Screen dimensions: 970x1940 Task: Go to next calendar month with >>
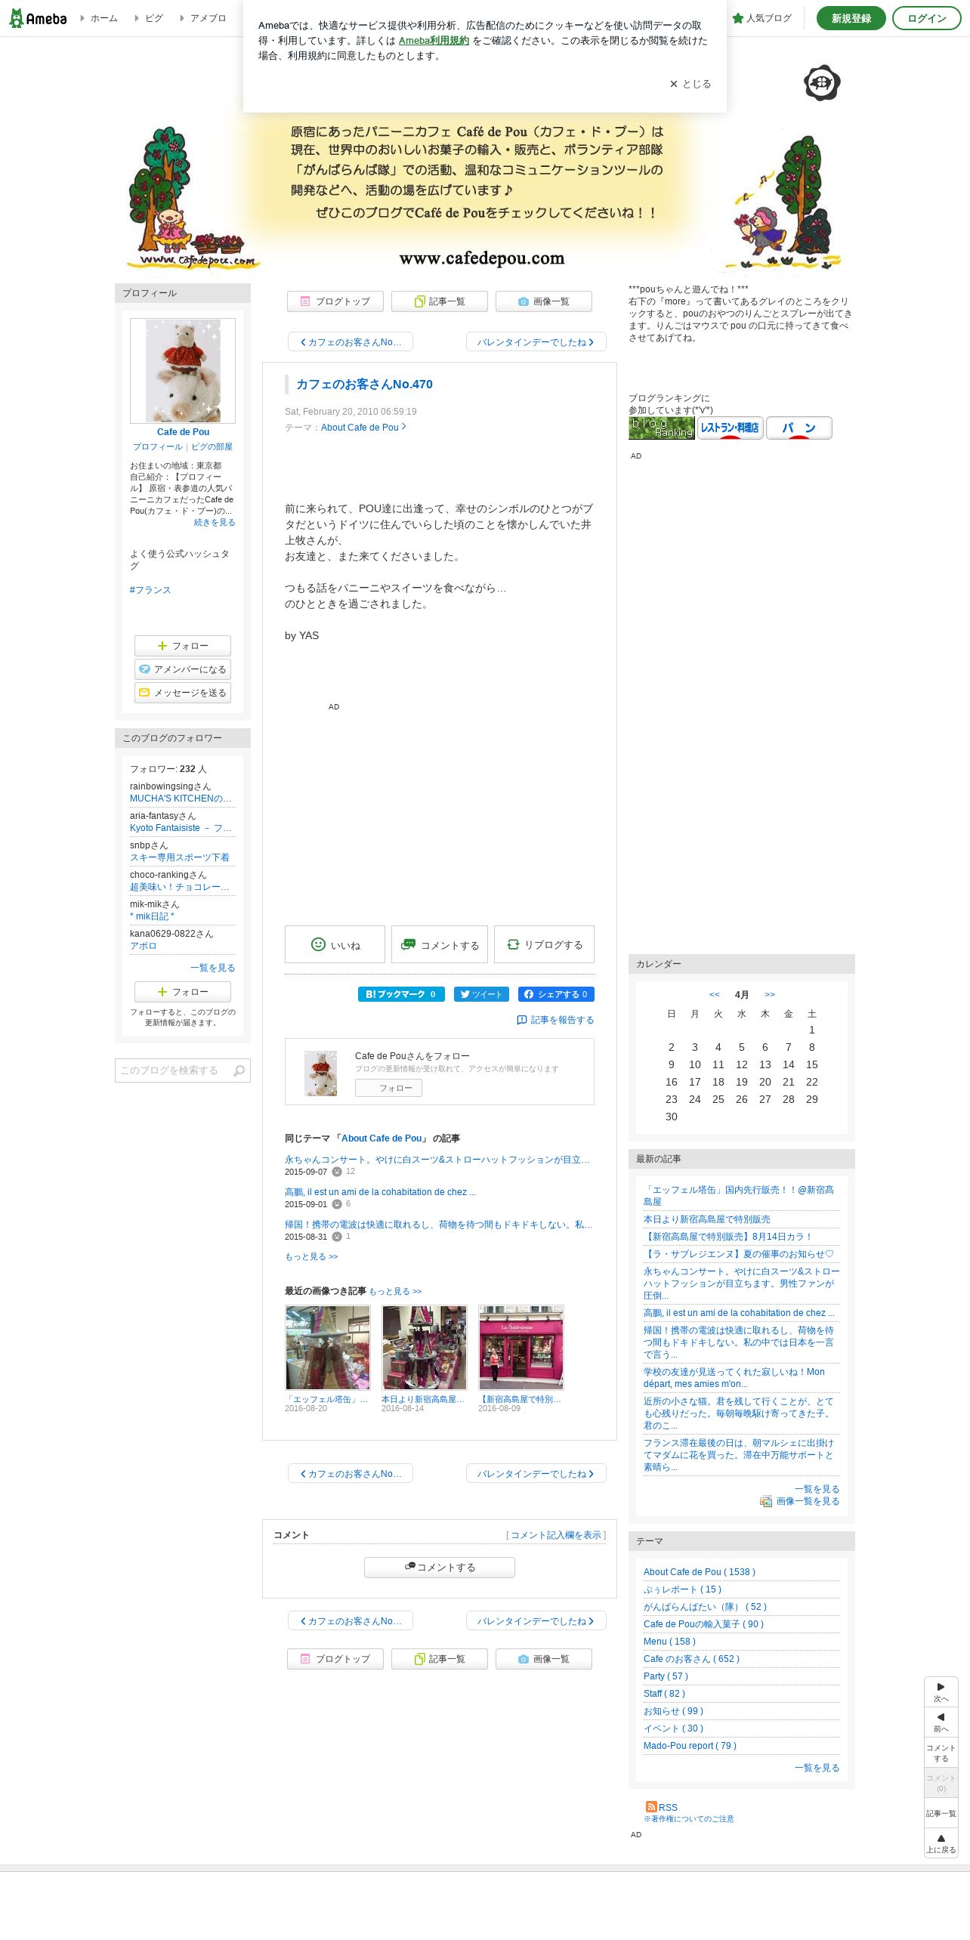click(x=770, y=994)
